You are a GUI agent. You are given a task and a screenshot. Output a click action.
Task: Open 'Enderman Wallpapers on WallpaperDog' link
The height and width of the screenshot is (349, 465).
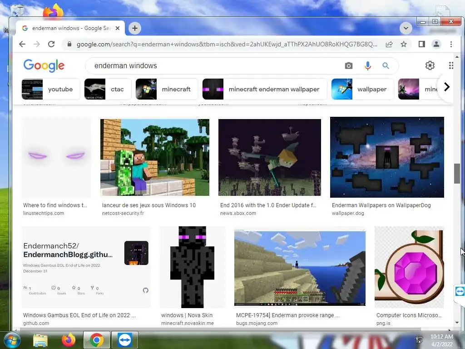tap(381, 205)
